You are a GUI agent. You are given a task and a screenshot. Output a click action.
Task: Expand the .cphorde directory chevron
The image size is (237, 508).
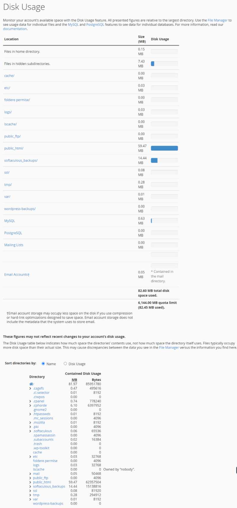coord(30,406)
